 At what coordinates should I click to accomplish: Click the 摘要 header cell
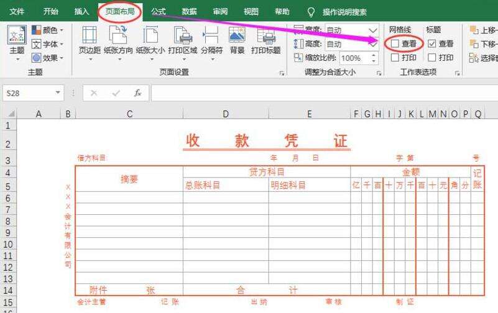129,179
